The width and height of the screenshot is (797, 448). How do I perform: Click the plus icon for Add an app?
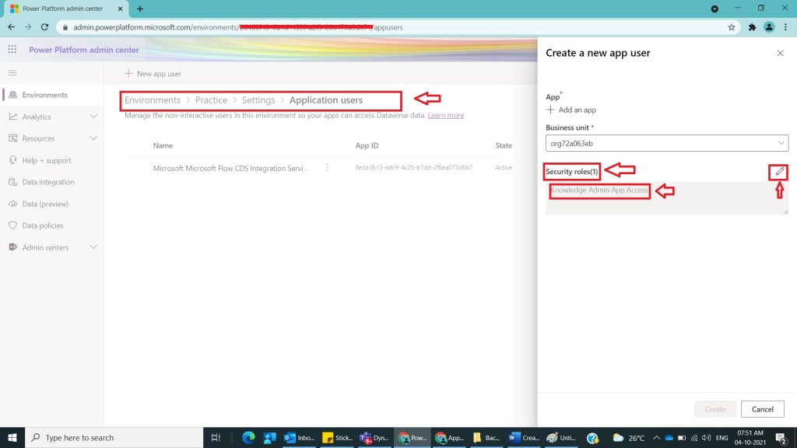click(x=551, y=110)
